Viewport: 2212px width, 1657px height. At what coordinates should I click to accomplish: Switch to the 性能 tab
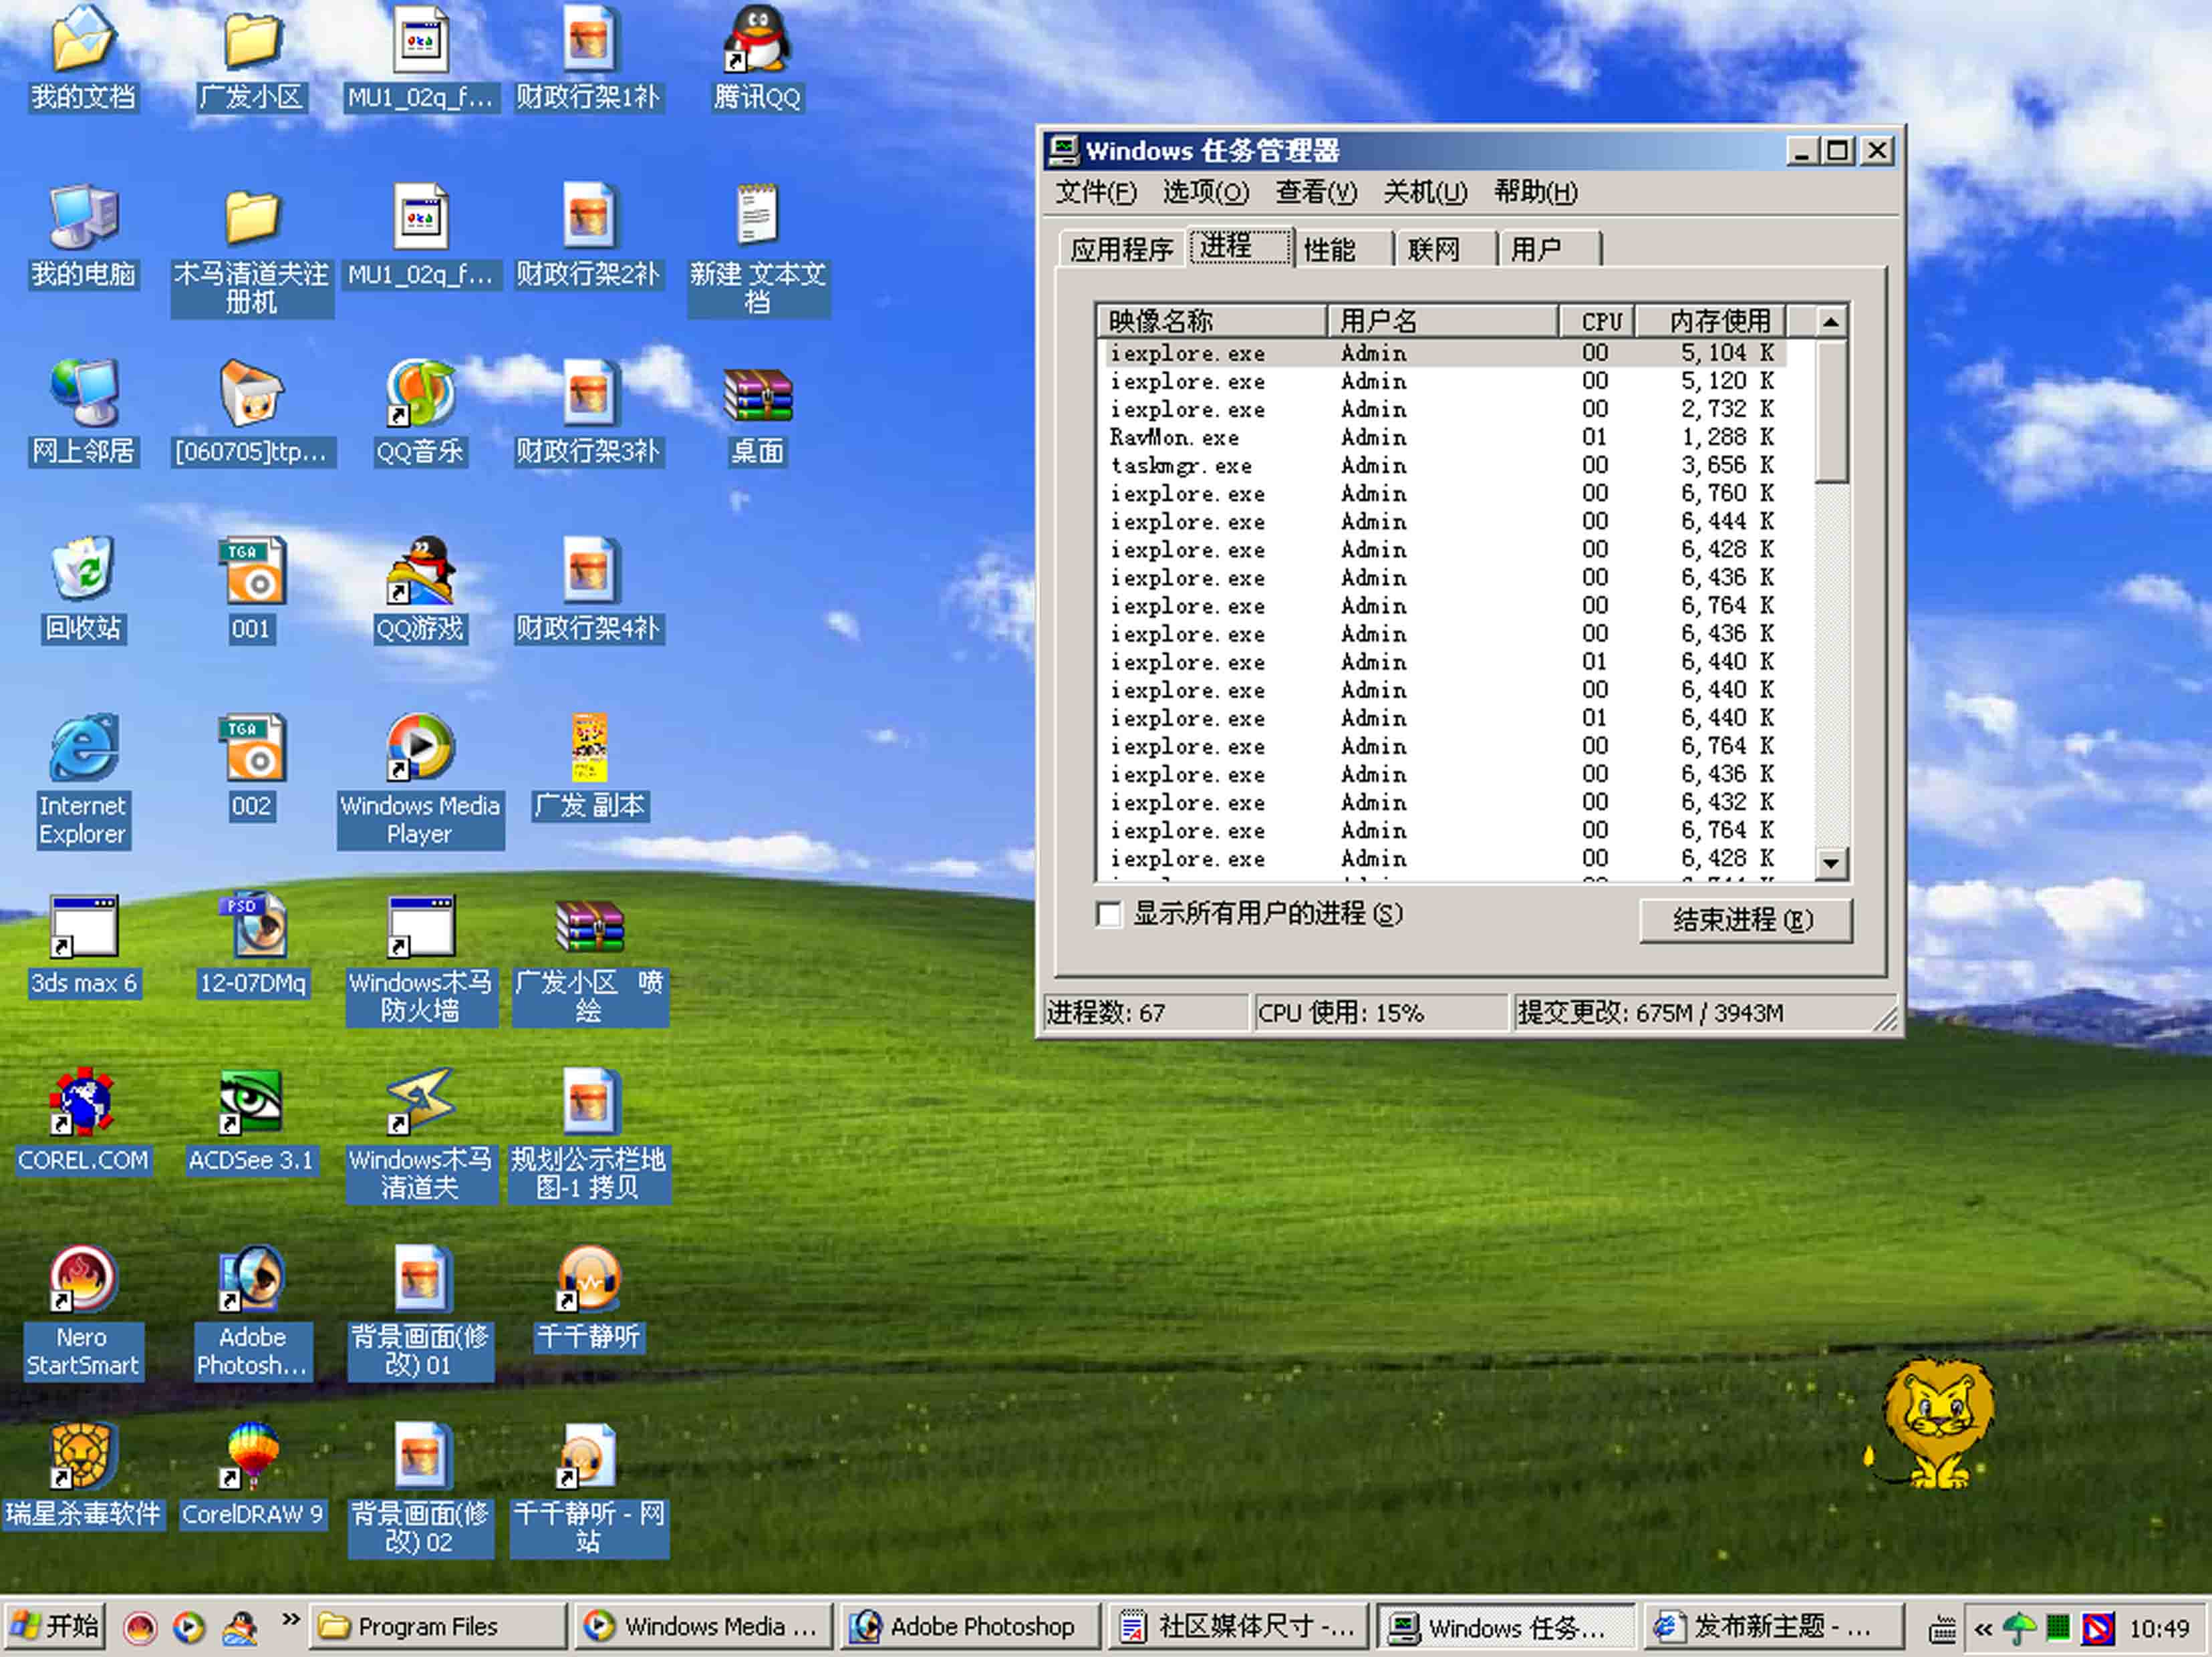(x=1329, y=249)
